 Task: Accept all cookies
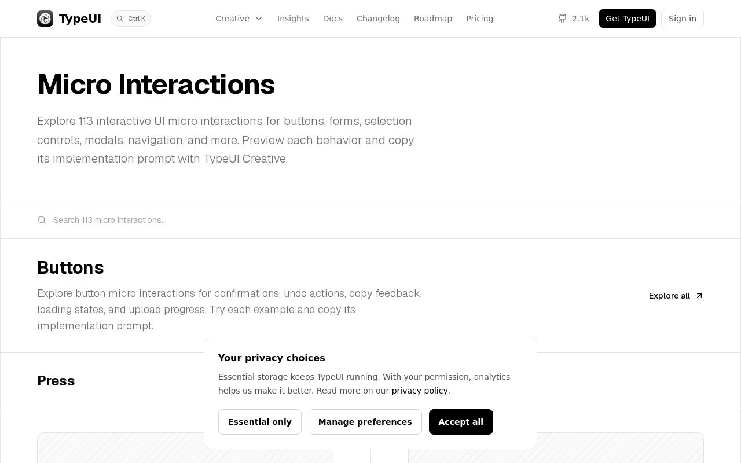pos(461,422)
